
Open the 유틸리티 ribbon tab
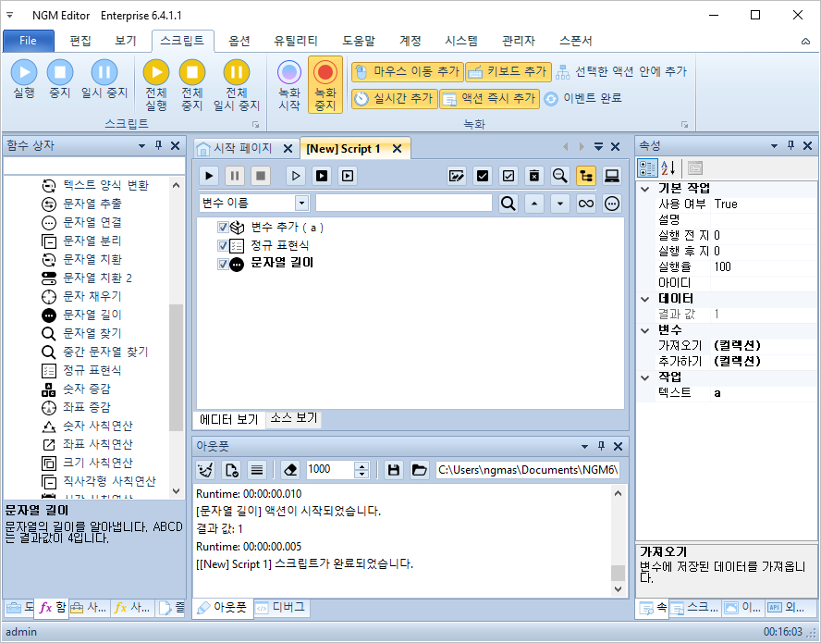pyautogui.click(x=295, y=41)
